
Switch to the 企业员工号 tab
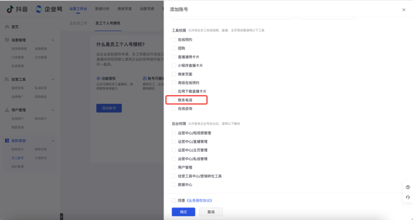click(78, 23)
